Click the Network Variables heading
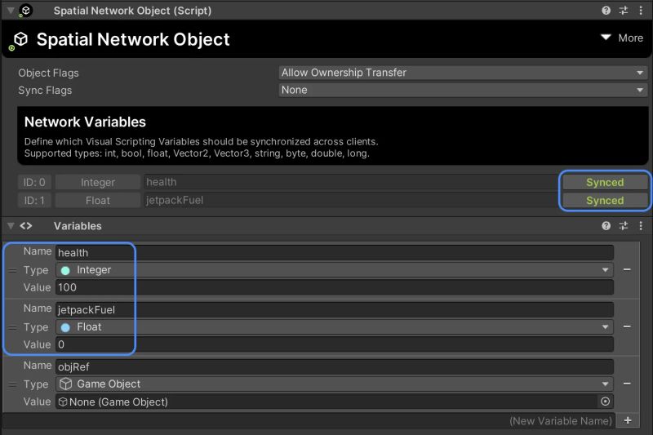 click(85, 122)
